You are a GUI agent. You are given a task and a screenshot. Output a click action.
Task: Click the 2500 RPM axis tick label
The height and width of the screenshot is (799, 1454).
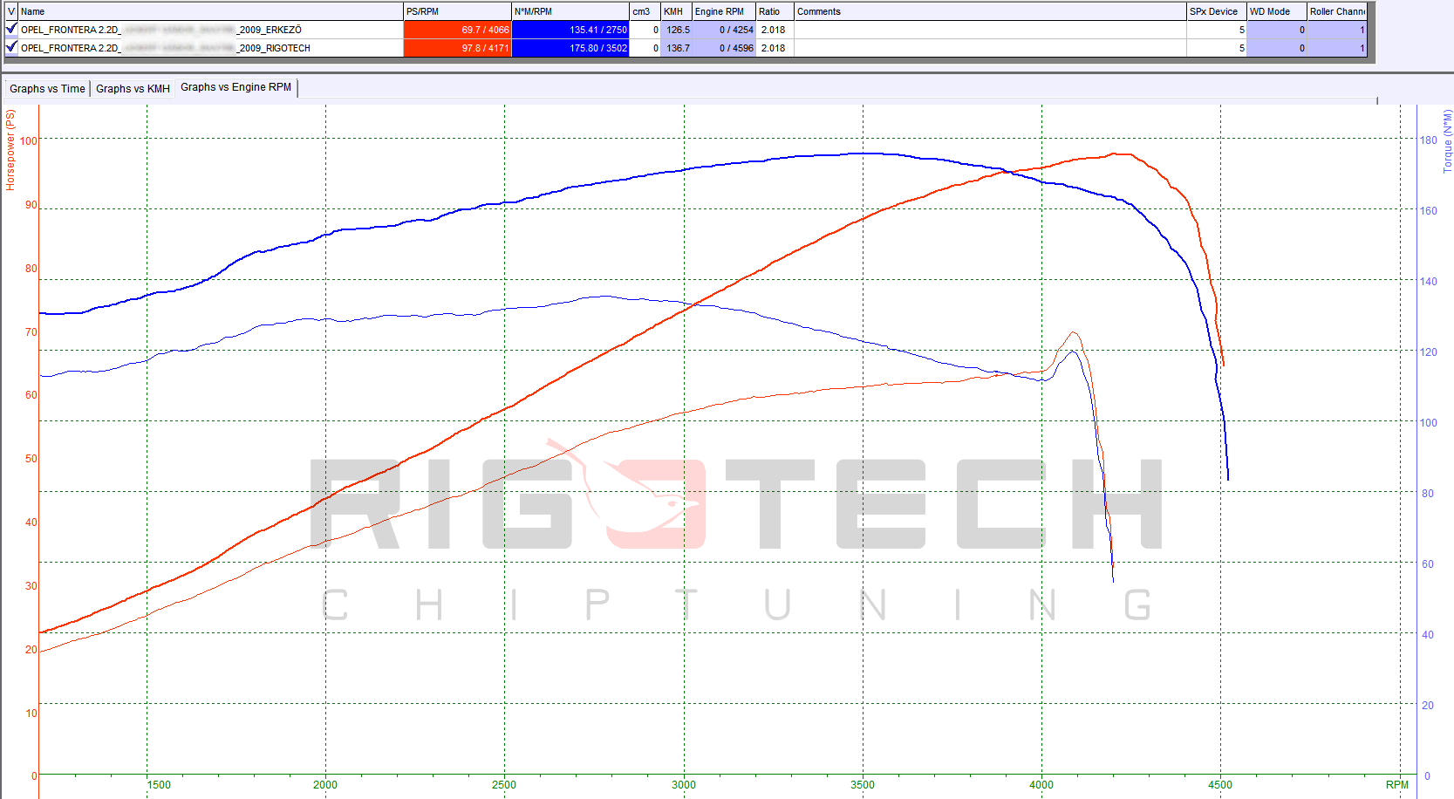[x=504, y=785]
